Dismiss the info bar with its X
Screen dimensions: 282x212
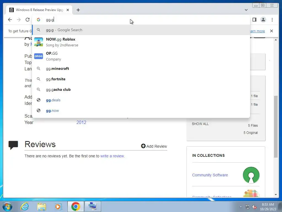(x=272, y=31)
